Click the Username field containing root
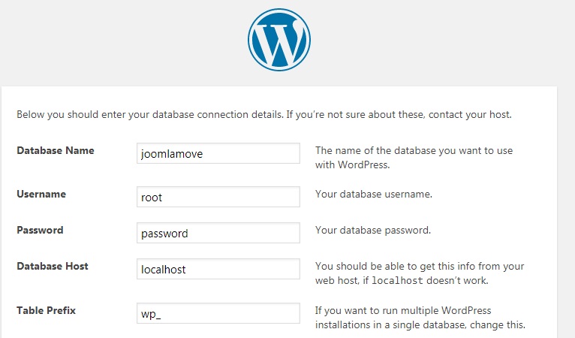This screenshot has width=575, height=338. pyautogui.click(x=218, y=197)
